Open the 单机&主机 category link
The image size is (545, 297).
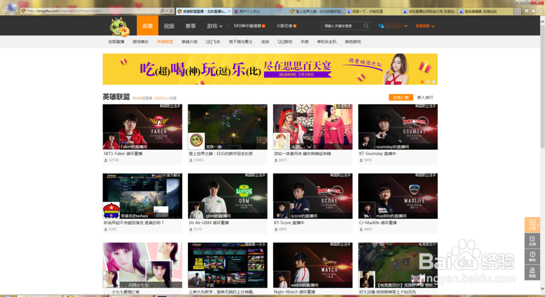point(326,42)
